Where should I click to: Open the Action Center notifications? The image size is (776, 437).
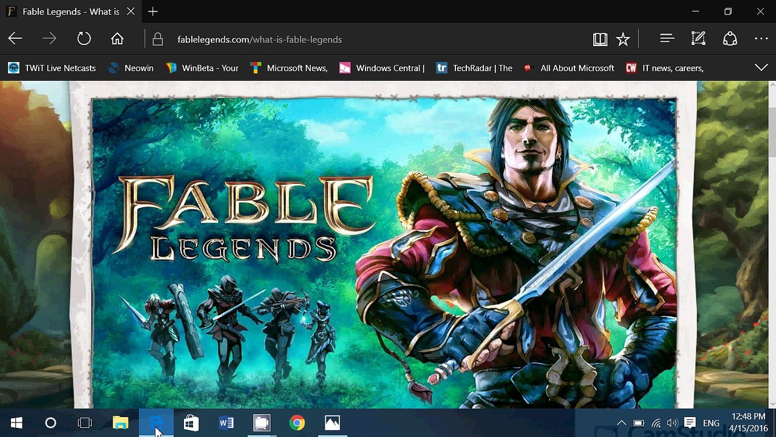690,423
